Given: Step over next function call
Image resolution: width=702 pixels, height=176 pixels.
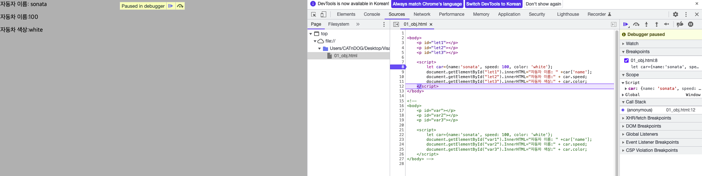Looking at the screenshot, I should (636, 24).
